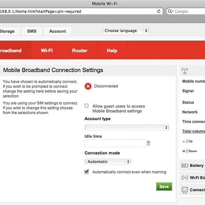The image size is (205, 205).
Task: Click the red Disconnected status icon
Action: [88, 86]
